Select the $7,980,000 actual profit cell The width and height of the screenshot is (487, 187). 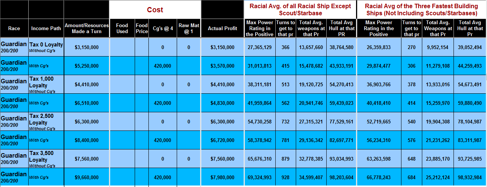coord(222,177)
